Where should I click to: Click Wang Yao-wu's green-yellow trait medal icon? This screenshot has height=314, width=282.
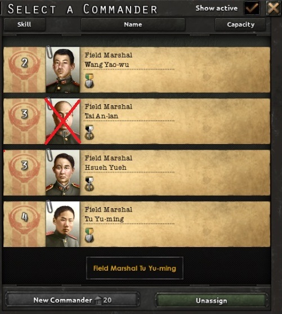coord(89,80)
